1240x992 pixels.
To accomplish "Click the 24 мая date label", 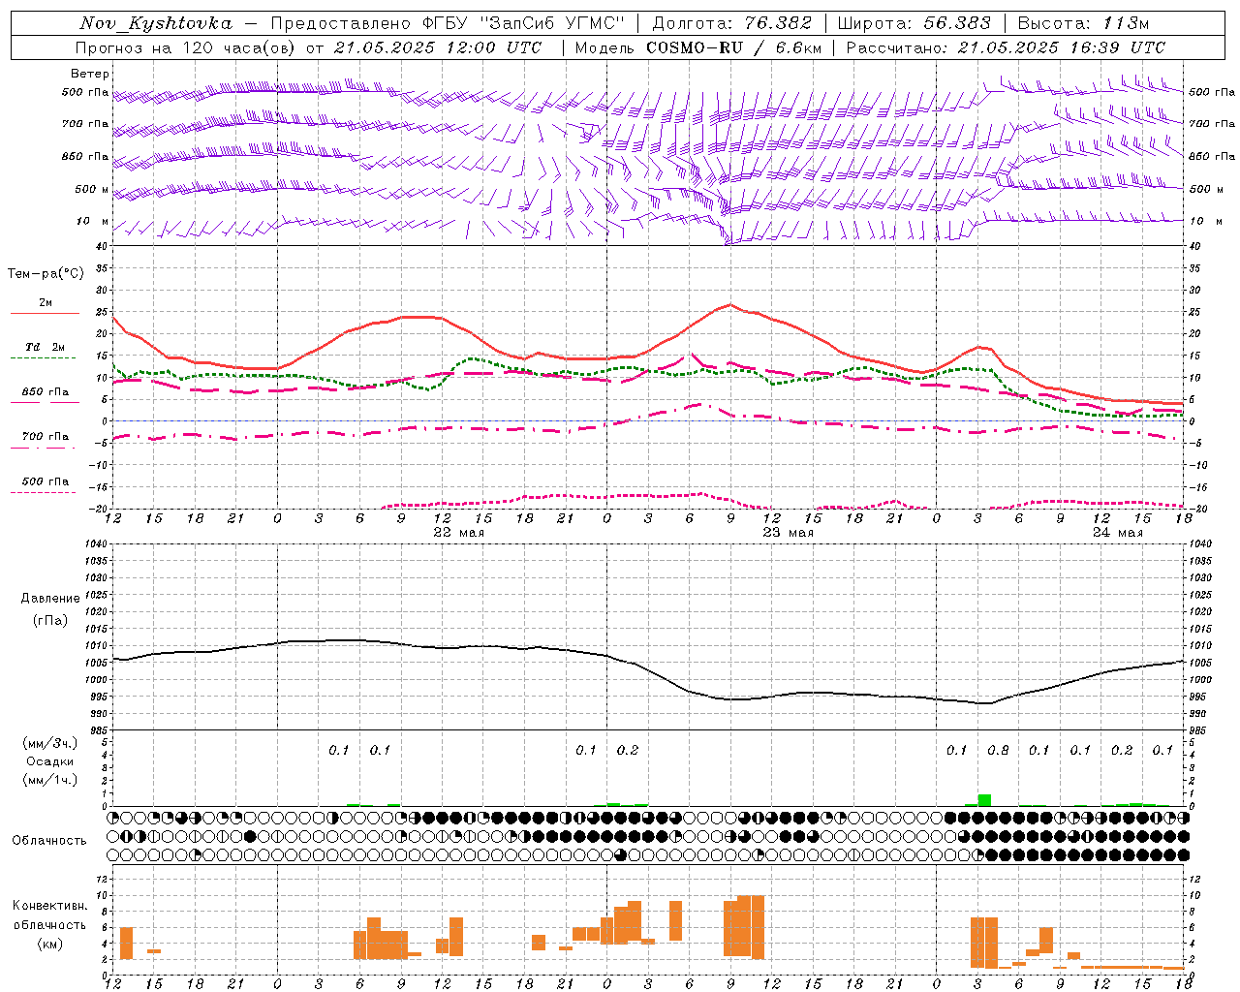I will [1117, 533].
